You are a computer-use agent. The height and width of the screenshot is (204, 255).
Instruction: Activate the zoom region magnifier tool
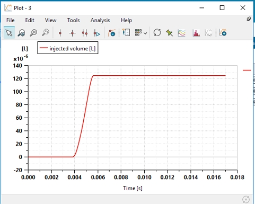[x=21, y=33]
